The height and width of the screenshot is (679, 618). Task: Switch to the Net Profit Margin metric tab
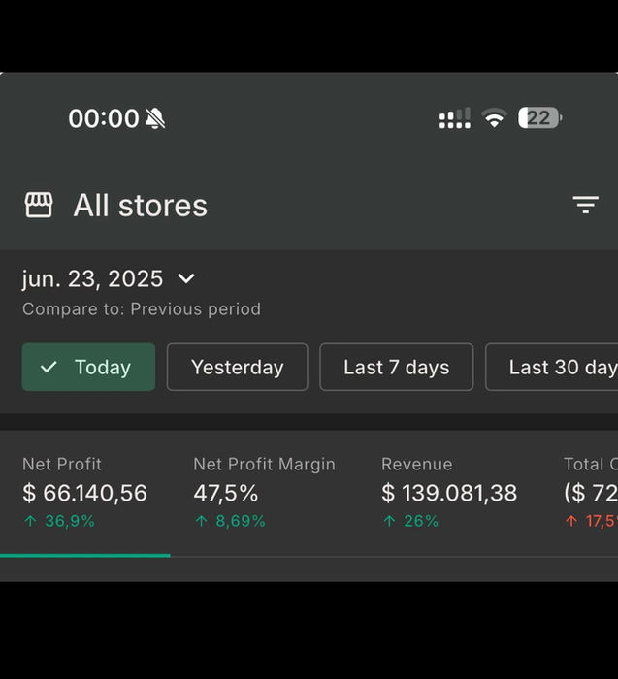(264, 493)
